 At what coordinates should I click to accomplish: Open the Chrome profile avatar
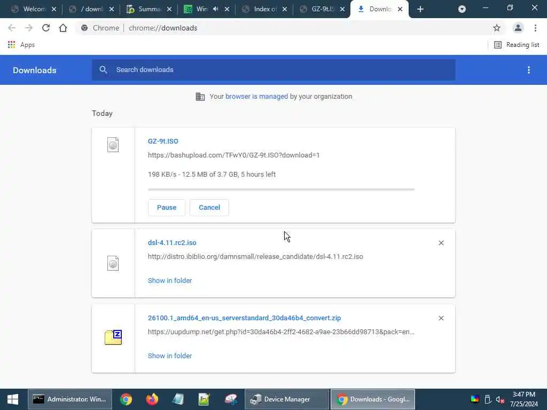point(518,28)
